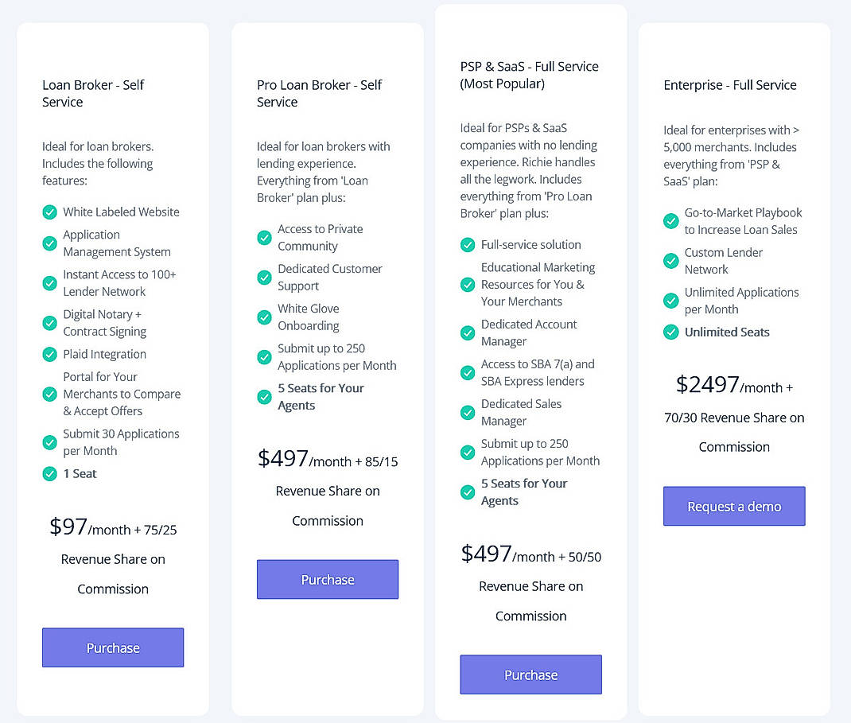Click the checkmark beside White Labeled Website
Screen dimensions: 851x723
(49, 212)
